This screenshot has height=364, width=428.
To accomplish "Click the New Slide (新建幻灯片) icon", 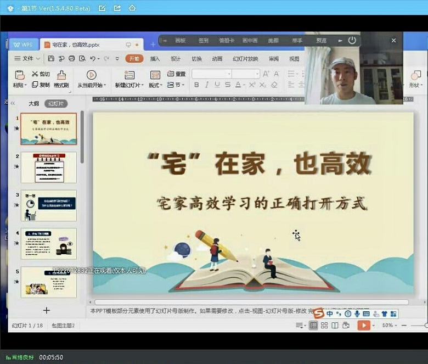I will (129, 75).
